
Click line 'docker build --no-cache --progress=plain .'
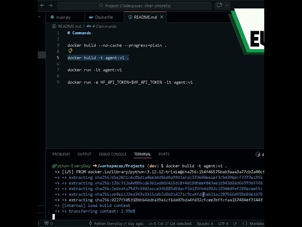(117, 45)
